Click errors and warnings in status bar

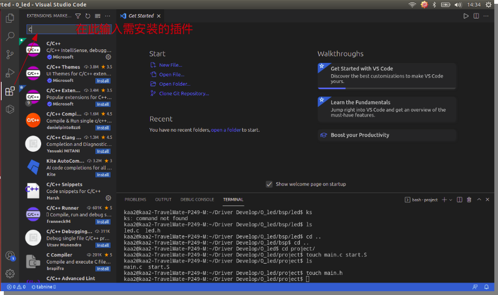pyautogui.click(x=16, y=287)
